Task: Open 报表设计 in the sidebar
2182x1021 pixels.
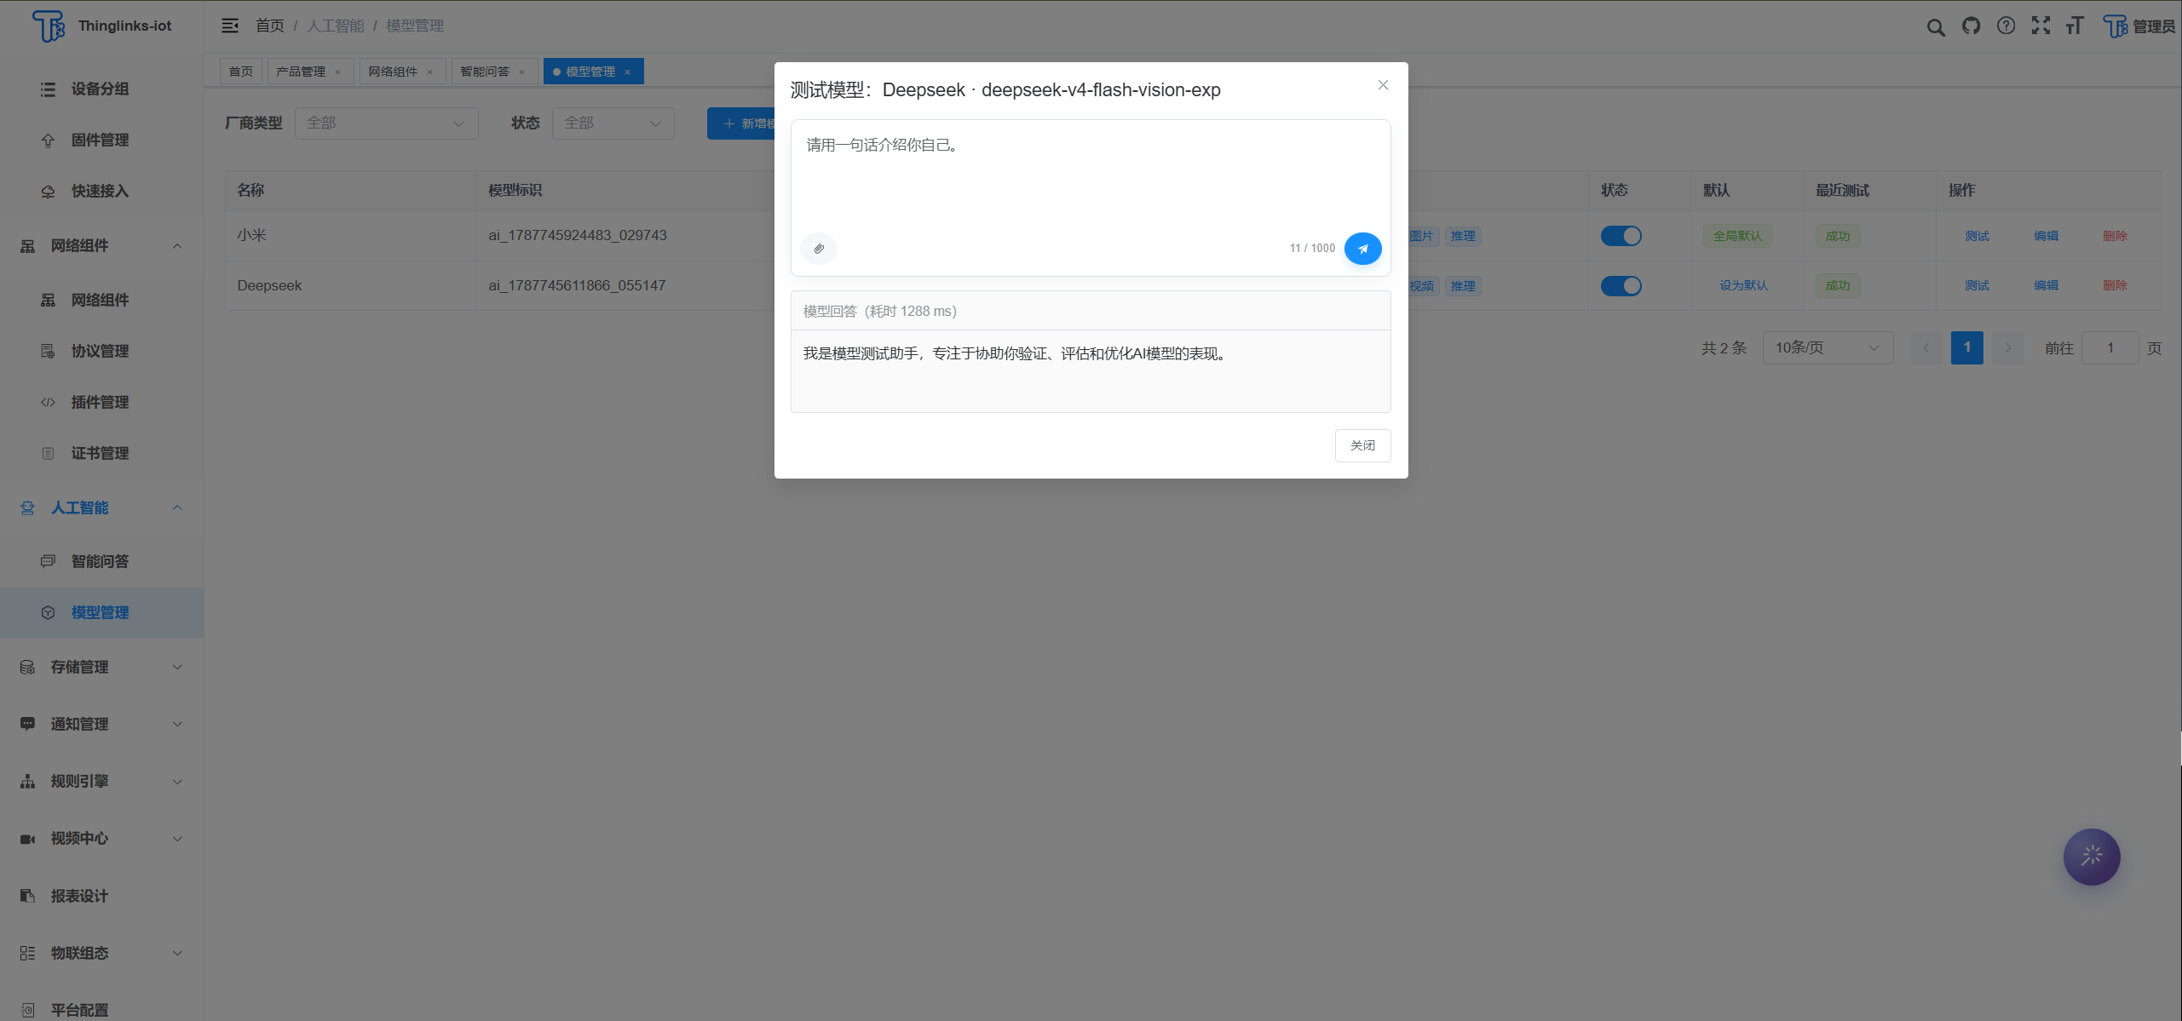Action: (101, 896)
